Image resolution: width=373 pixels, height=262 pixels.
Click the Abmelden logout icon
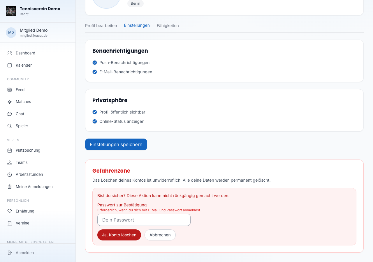click(x=10, y=253)
